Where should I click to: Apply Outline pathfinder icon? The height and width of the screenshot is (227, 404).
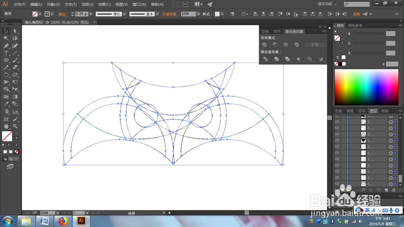(x=309, y=59)
